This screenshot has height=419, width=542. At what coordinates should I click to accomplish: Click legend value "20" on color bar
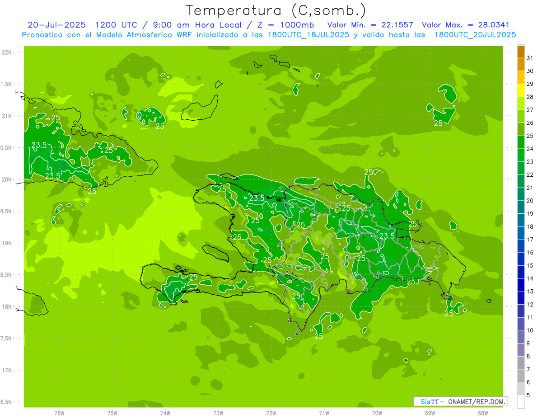click(x=530, y=201)
